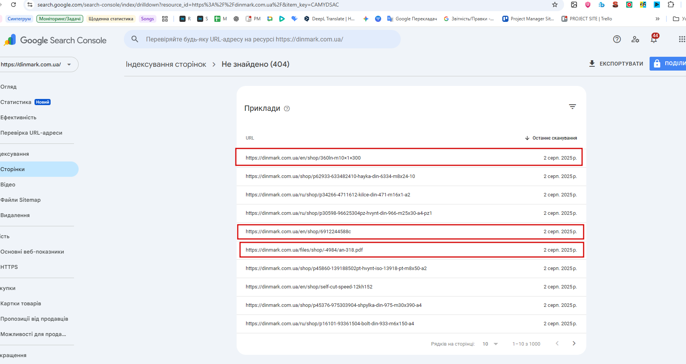Open Моніторинг/Задачі bookmark
Image resolution: width=686 pixels, height=364 pixels.
60,19
